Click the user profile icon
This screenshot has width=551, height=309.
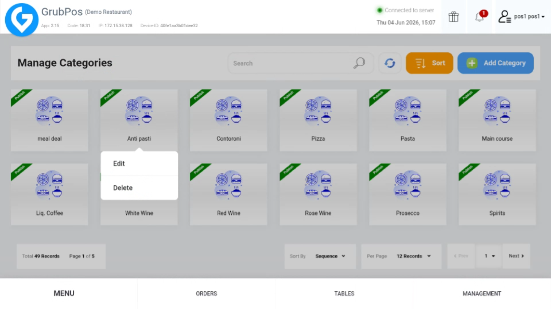(x=505, y=16)
